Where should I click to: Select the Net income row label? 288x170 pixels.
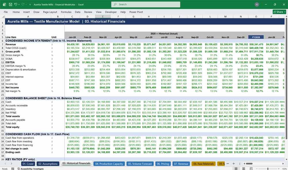point(12,88)
